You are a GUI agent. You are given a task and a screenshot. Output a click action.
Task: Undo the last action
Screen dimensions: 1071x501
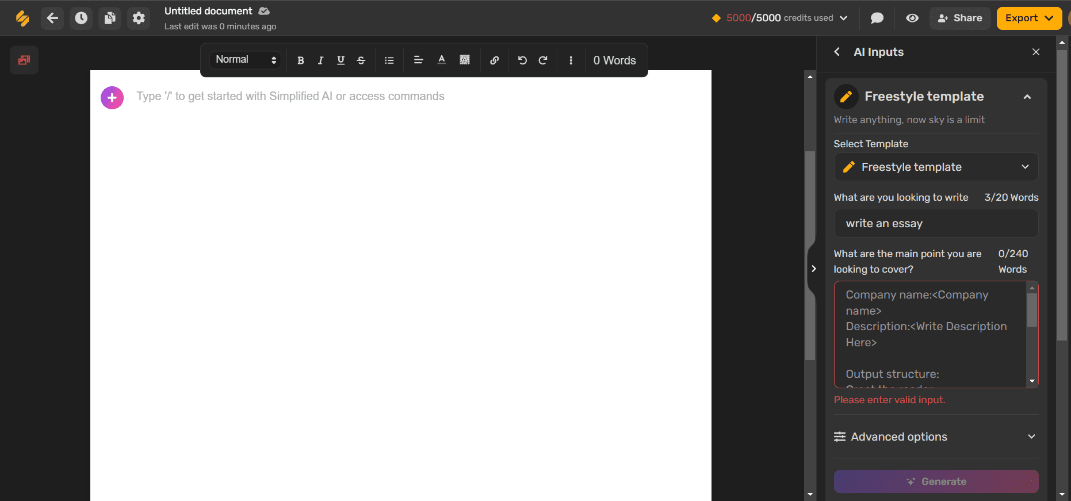click(522, 60)
